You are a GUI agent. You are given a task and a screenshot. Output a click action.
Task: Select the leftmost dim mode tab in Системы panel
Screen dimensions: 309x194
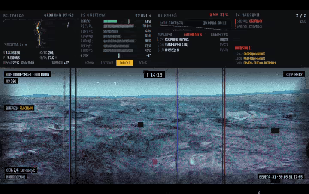(x=89, y=63)
